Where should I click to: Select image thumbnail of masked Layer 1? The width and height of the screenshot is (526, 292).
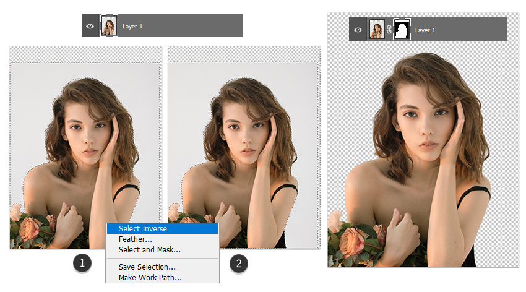(377, 30)
